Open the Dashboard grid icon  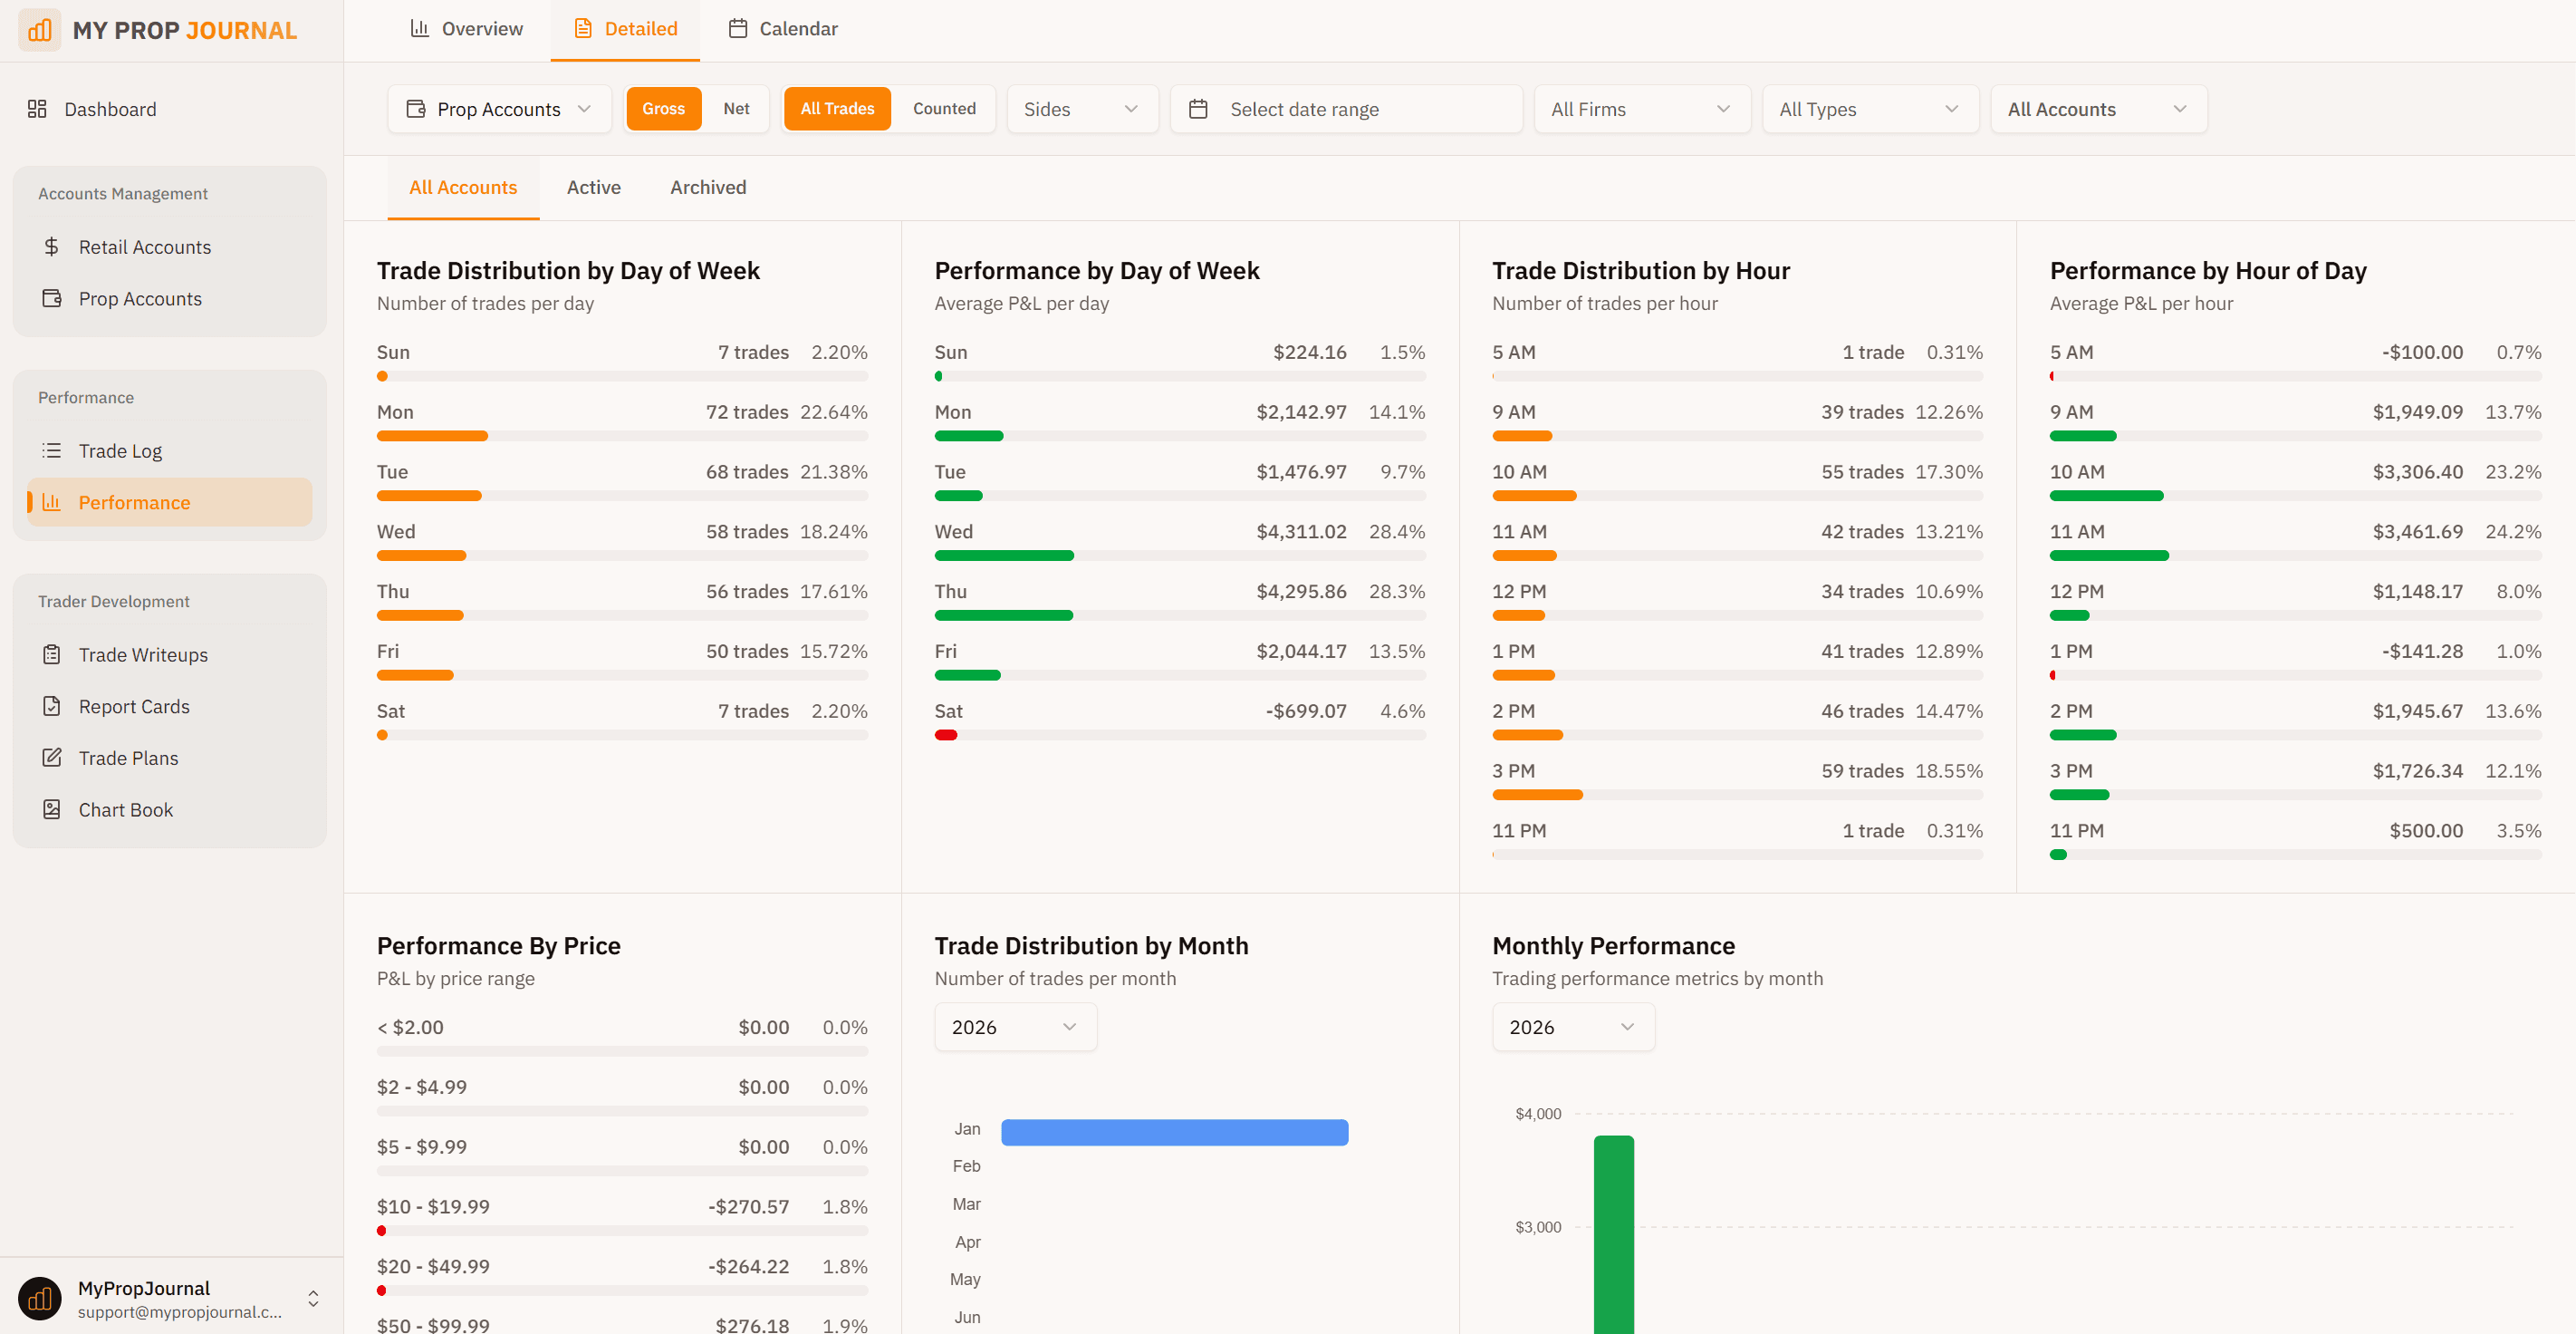coord(37,109)
